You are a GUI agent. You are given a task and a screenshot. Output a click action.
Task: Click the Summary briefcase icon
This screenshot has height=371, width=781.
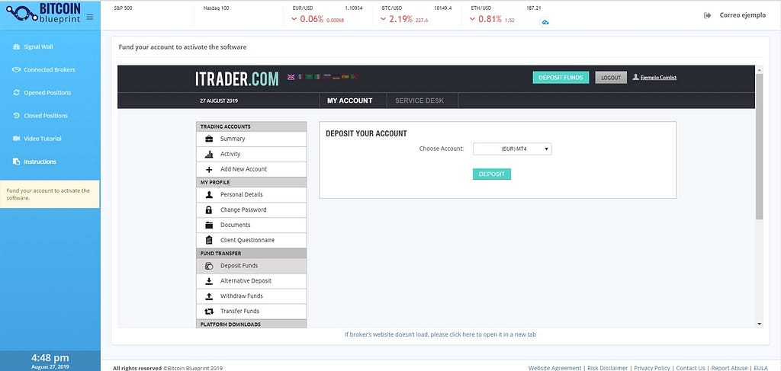(209, 139)
